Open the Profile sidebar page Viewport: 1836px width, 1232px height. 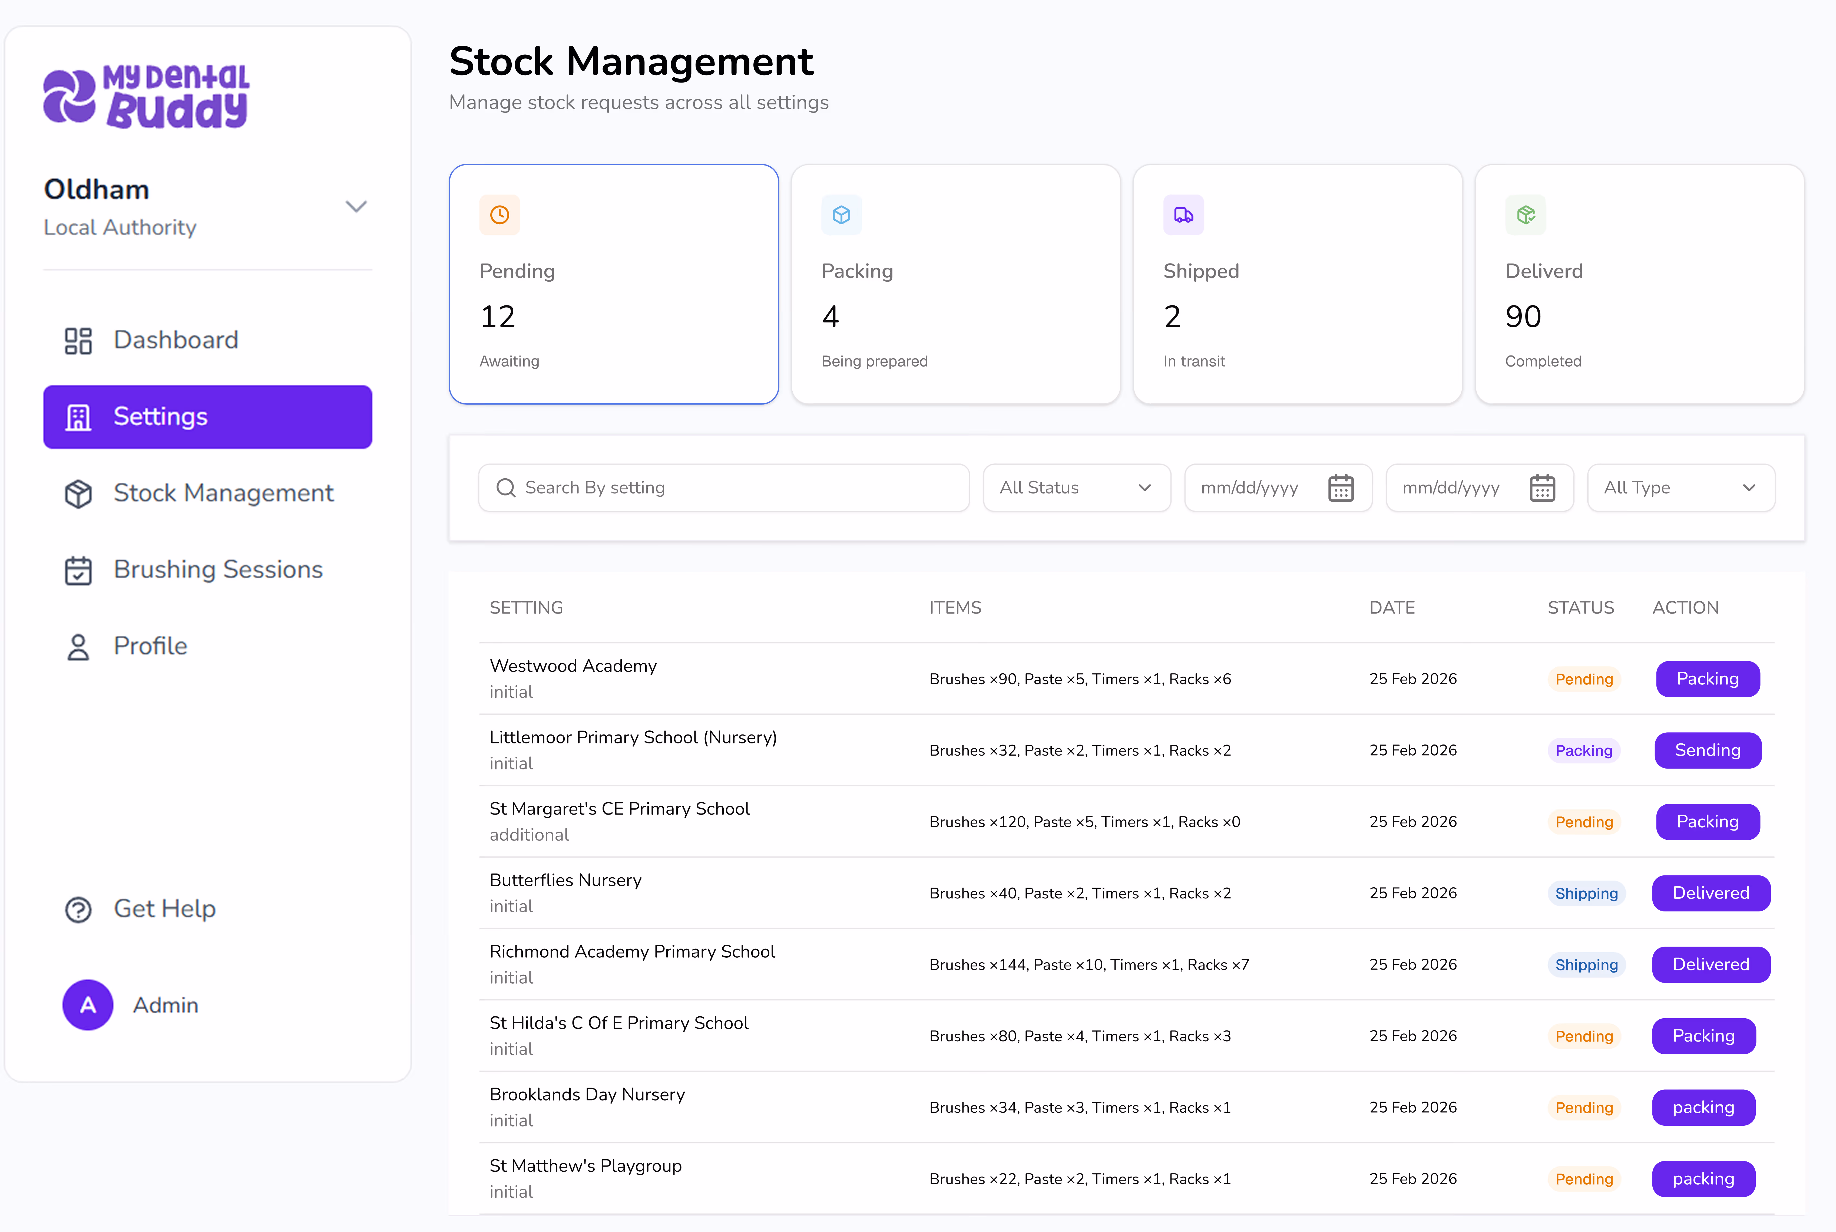(x=150, y=646)
